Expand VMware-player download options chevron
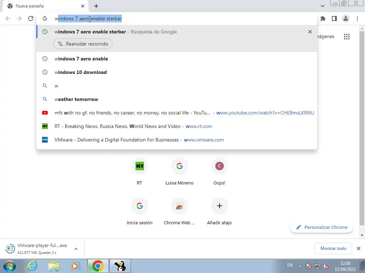The image size is (365, 273). coord(76,249)
